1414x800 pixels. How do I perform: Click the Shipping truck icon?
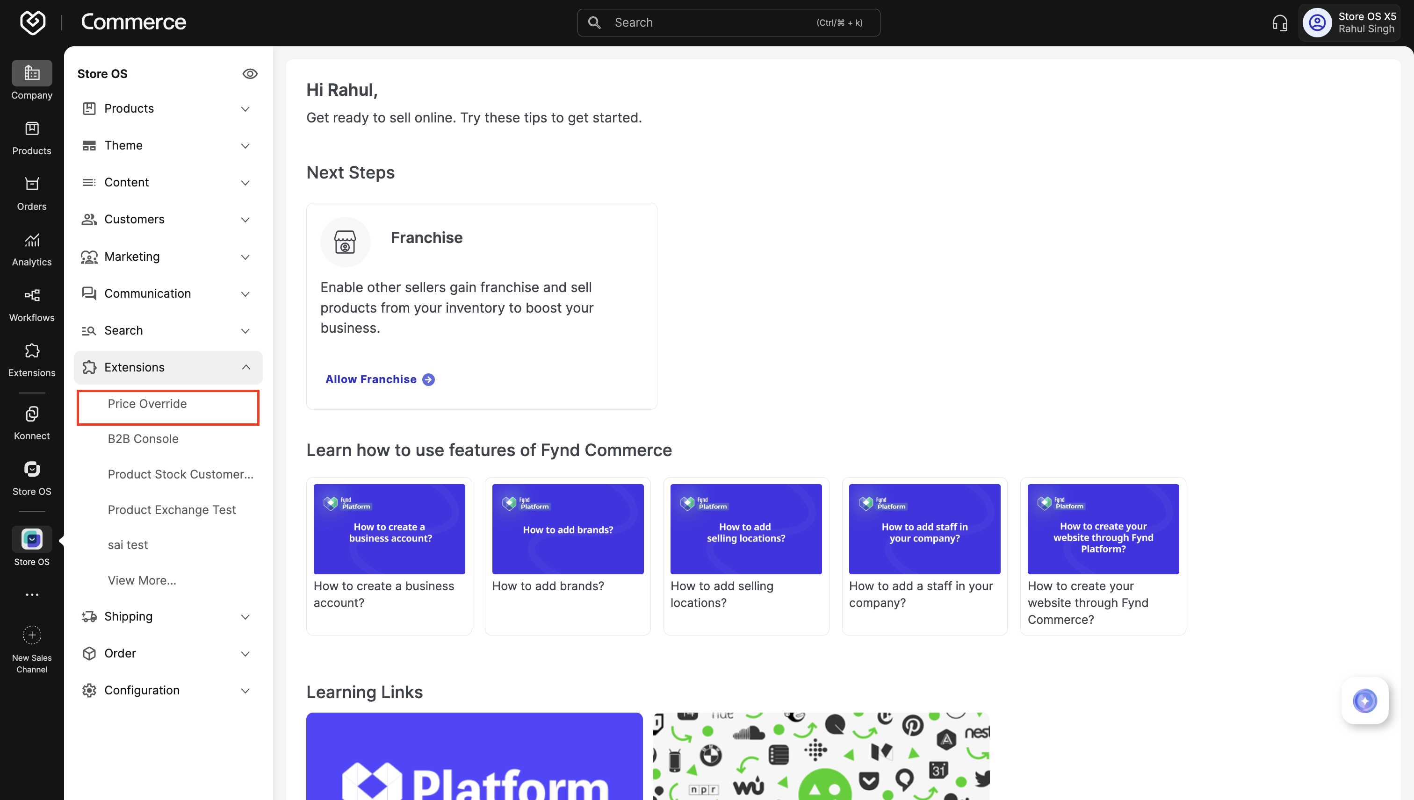click(x=89, y=616)
